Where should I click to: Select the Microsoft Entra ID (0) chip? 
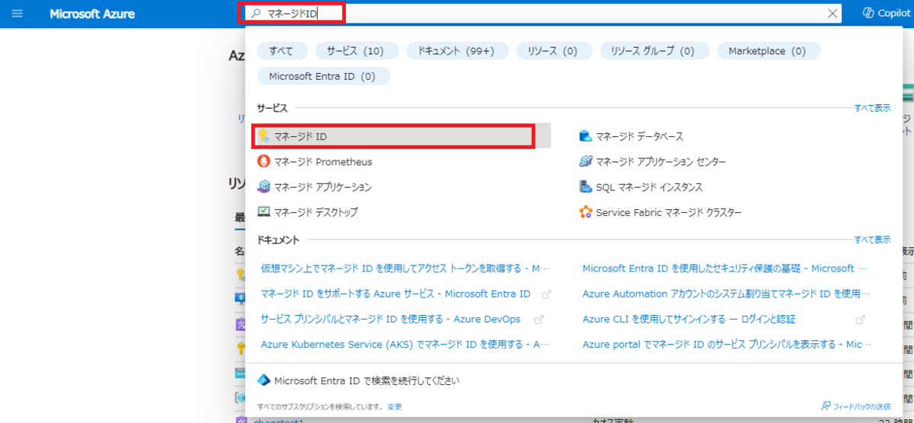click(323, 76)
